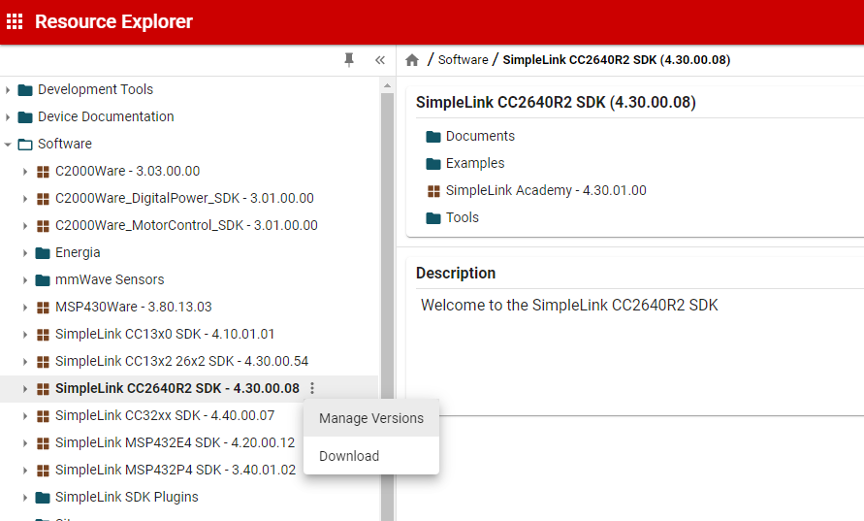Click the SimpleLink CC32xx SDK package icon

[43, 415]
